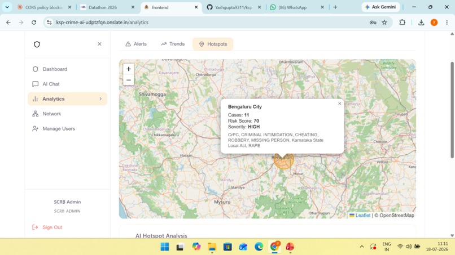Open the browser extensions puzzle icon
This screenshot has width=455, height=255.
(x=402, y=23)
